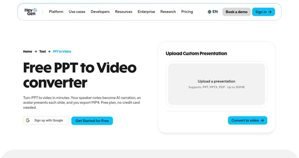
Task: Click the HeyGen logo
Action: click(x=31, y=12)
